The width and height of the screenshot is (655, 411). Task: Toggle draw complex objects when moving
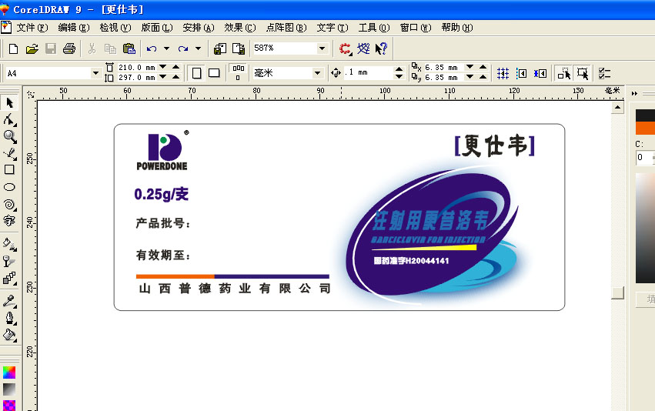pos(564,74)
